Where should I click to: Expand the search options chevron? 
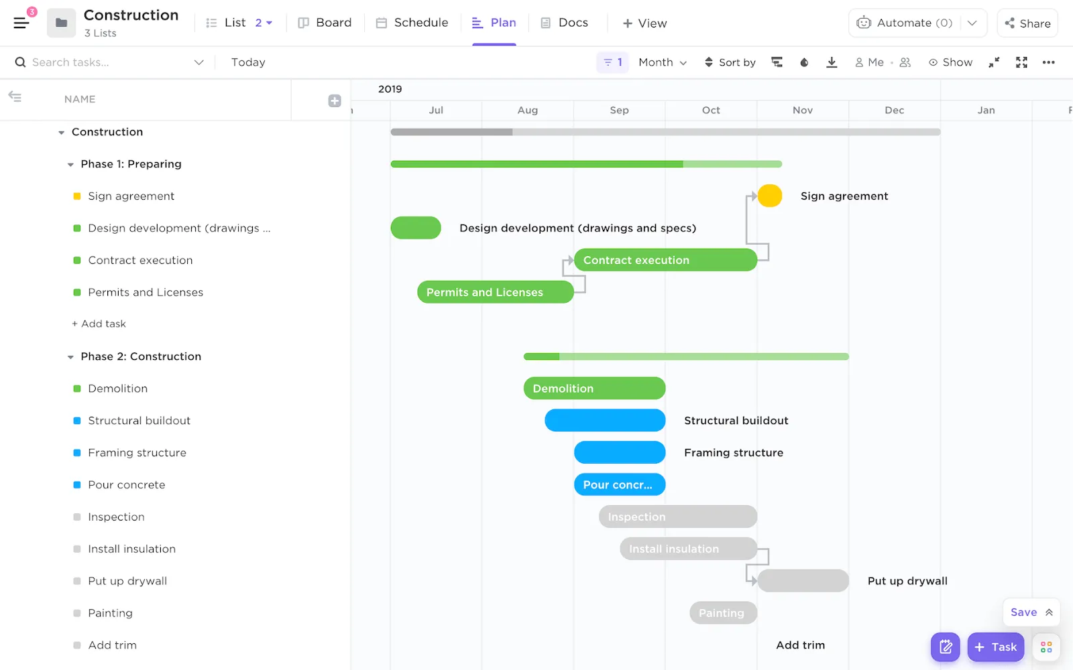(x=199, y=62)
